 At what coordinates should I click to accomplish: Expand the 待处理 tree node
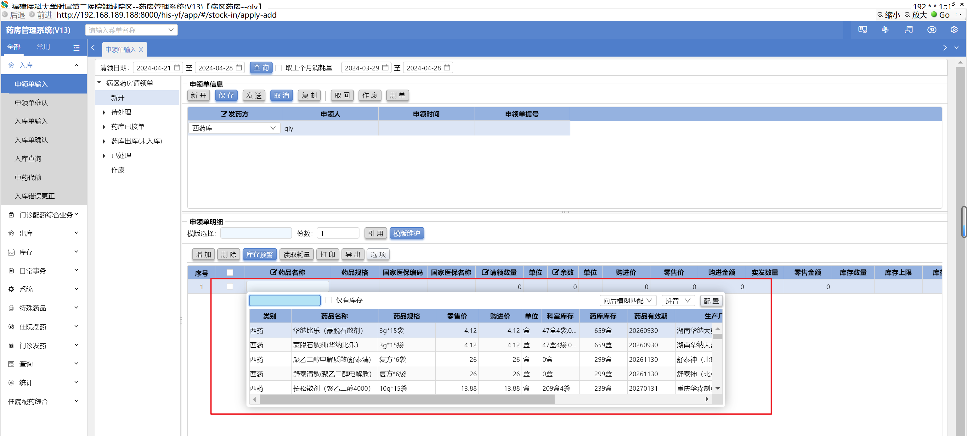point(104,112)
